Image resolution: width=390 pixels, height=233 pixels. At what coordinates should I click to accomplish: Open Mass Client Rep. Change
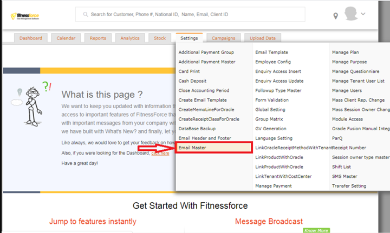358,100
